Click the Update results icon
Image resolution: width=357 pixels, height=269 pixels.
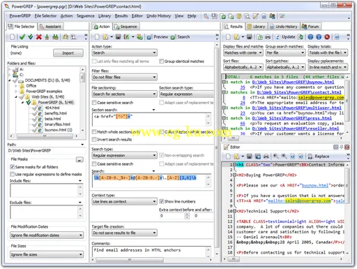tap(278, 37)
